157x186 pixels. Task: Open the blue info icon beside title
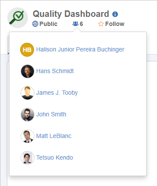click(115, 14)
